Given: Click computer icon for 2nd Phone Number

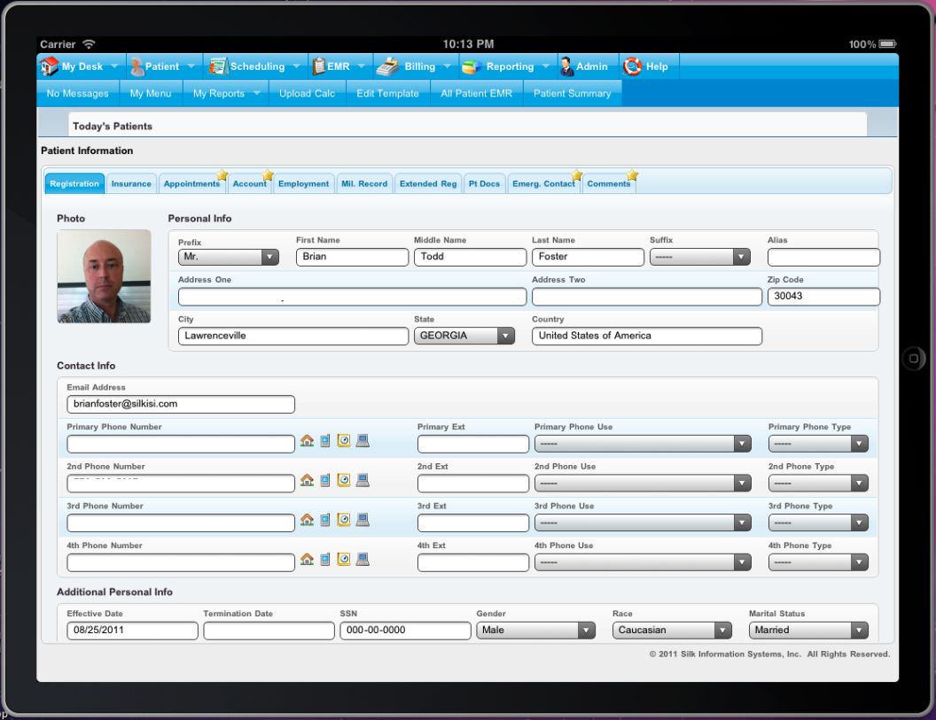Looking at the screenshot, I should tap(363, 480).
